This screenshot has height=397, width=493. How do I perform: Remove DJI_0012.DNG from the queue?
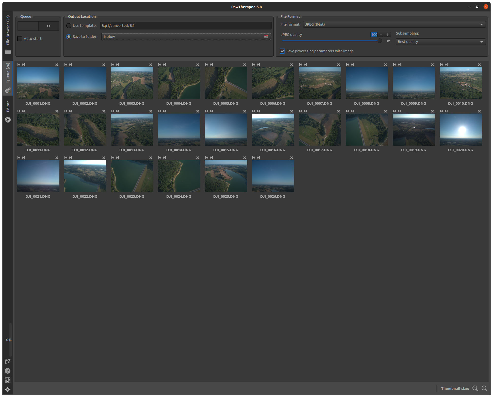pyautogui.click(x=104, y=111)
